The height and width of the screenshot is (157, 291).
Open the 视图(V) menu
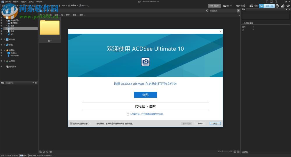click(x=23, y=2)
